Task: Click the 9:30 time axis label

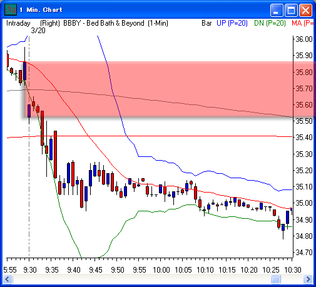Action: [30, 270]
